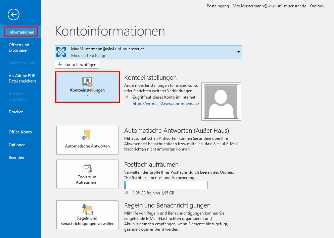Click the mailbox size progress bar
This screenshot has height=238, width=334.
[x=166, y=185]
